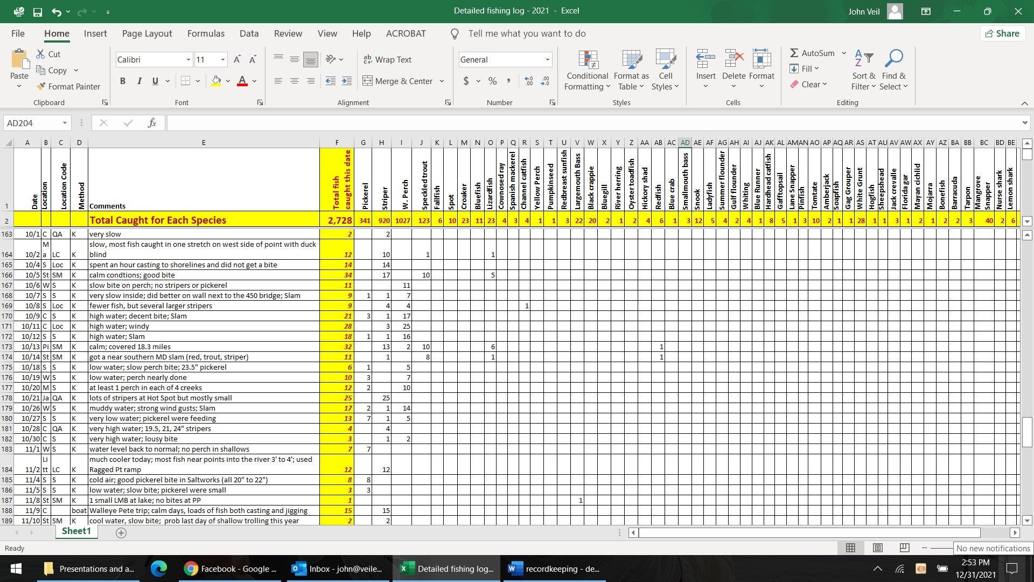Open the Name Box dropdown arrow
The height and width of the screenshot is (582, 1034).
tap(65, 123)
